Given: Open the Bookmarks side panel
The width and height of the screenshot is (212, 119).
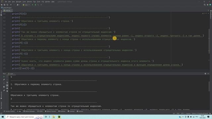Looking at the screenshot, I should (x=1, y=96).
